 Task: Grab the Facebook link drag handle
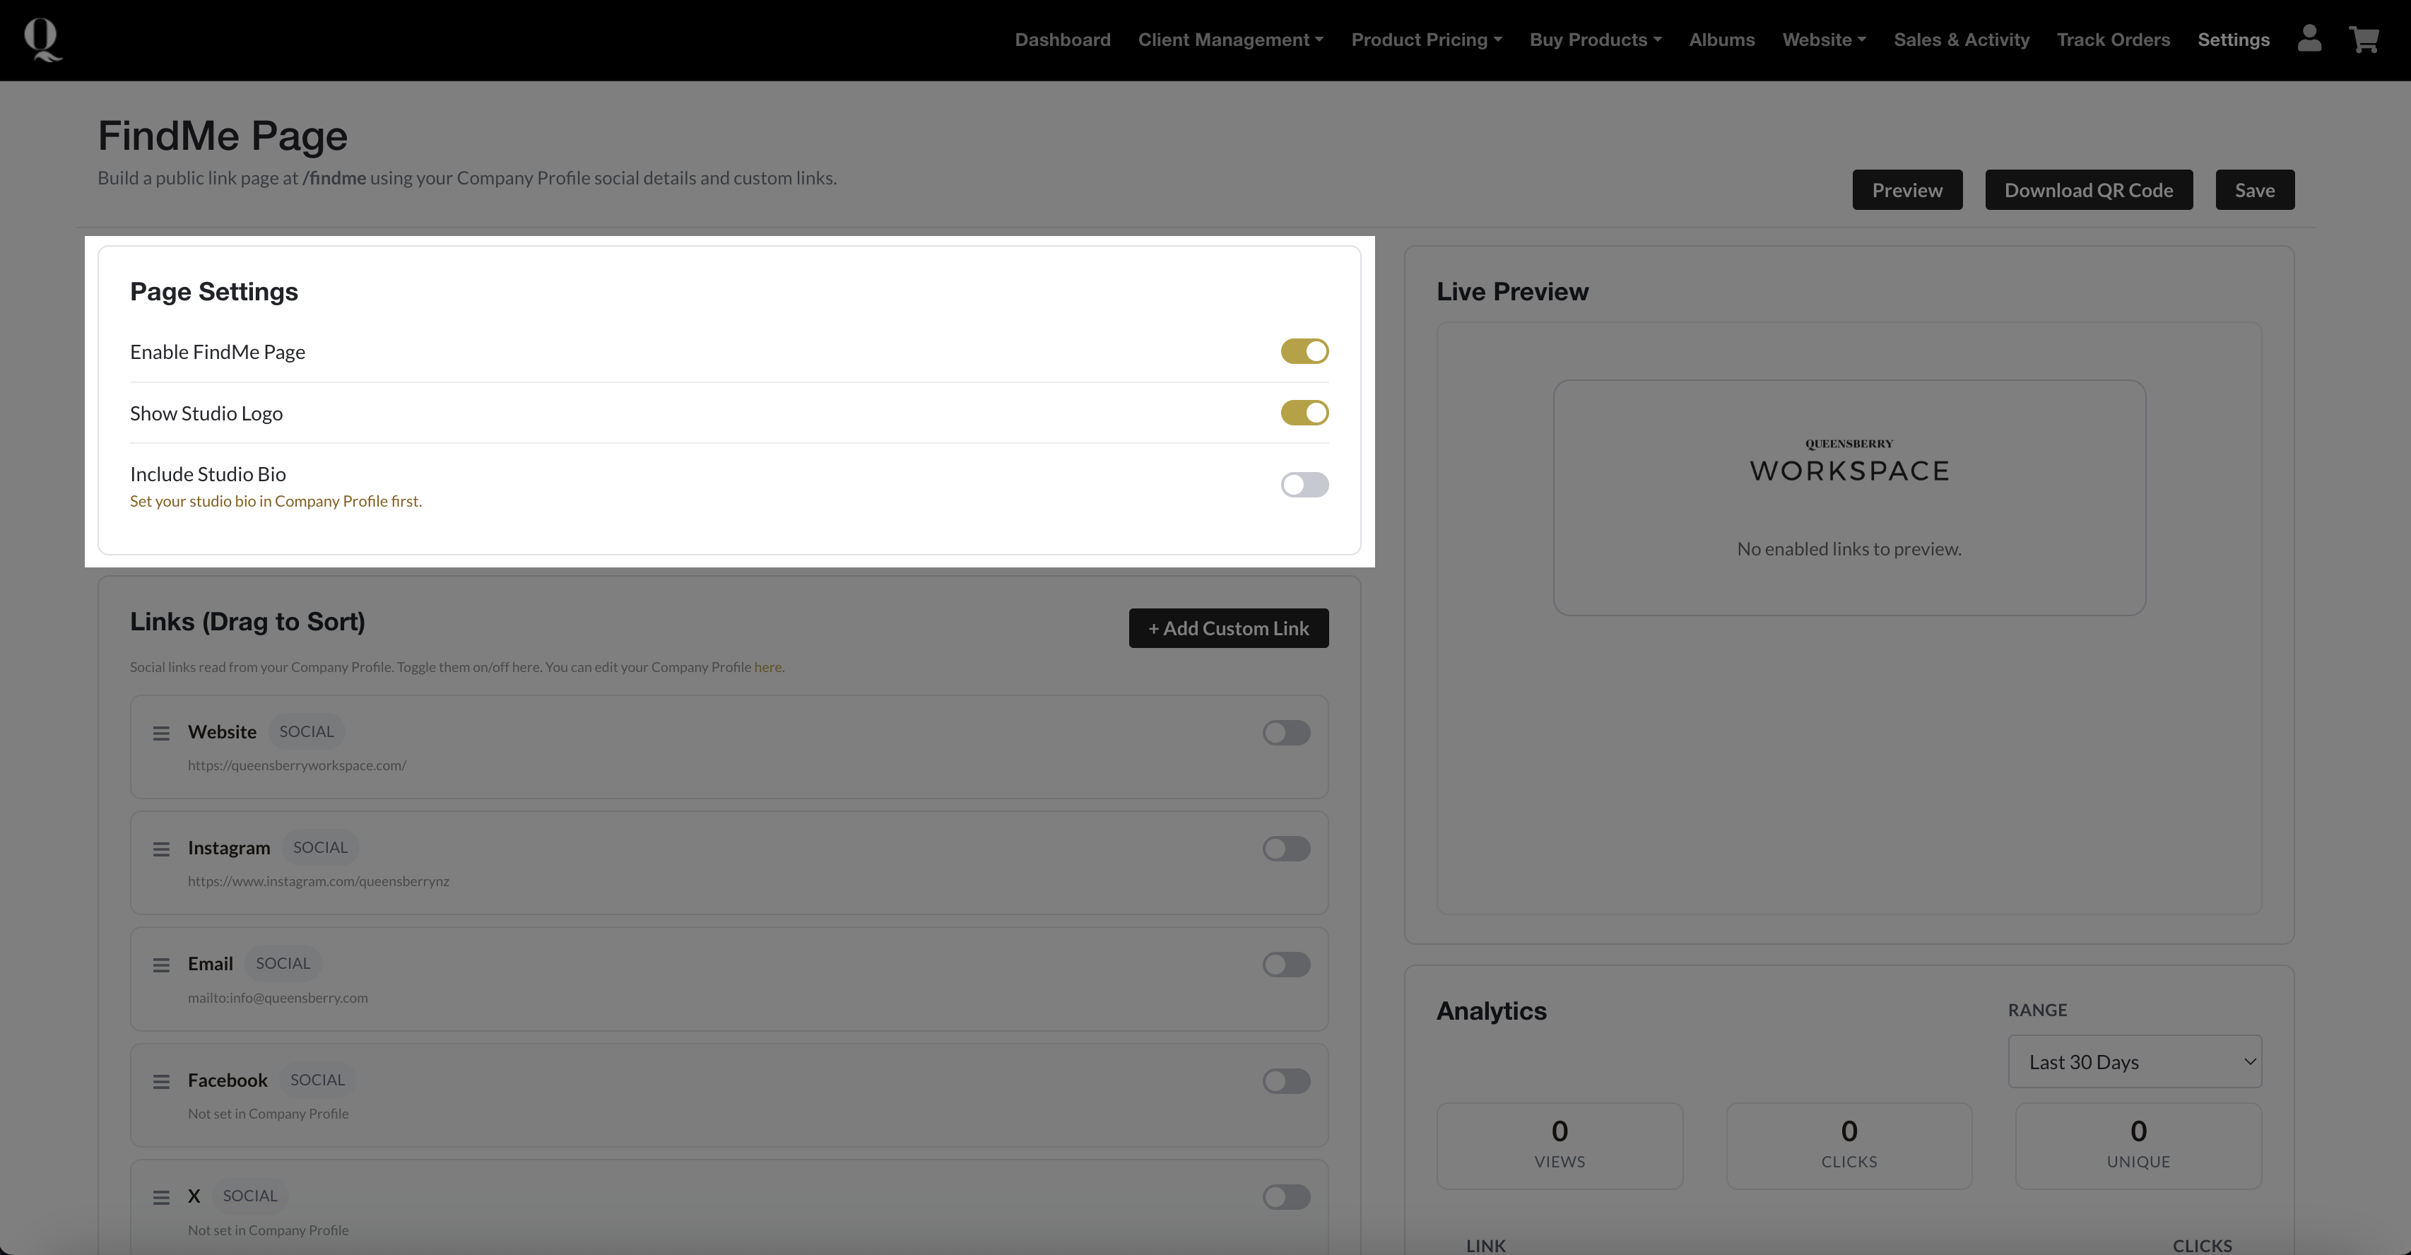pyautogui.click(x=161, y=1081)
